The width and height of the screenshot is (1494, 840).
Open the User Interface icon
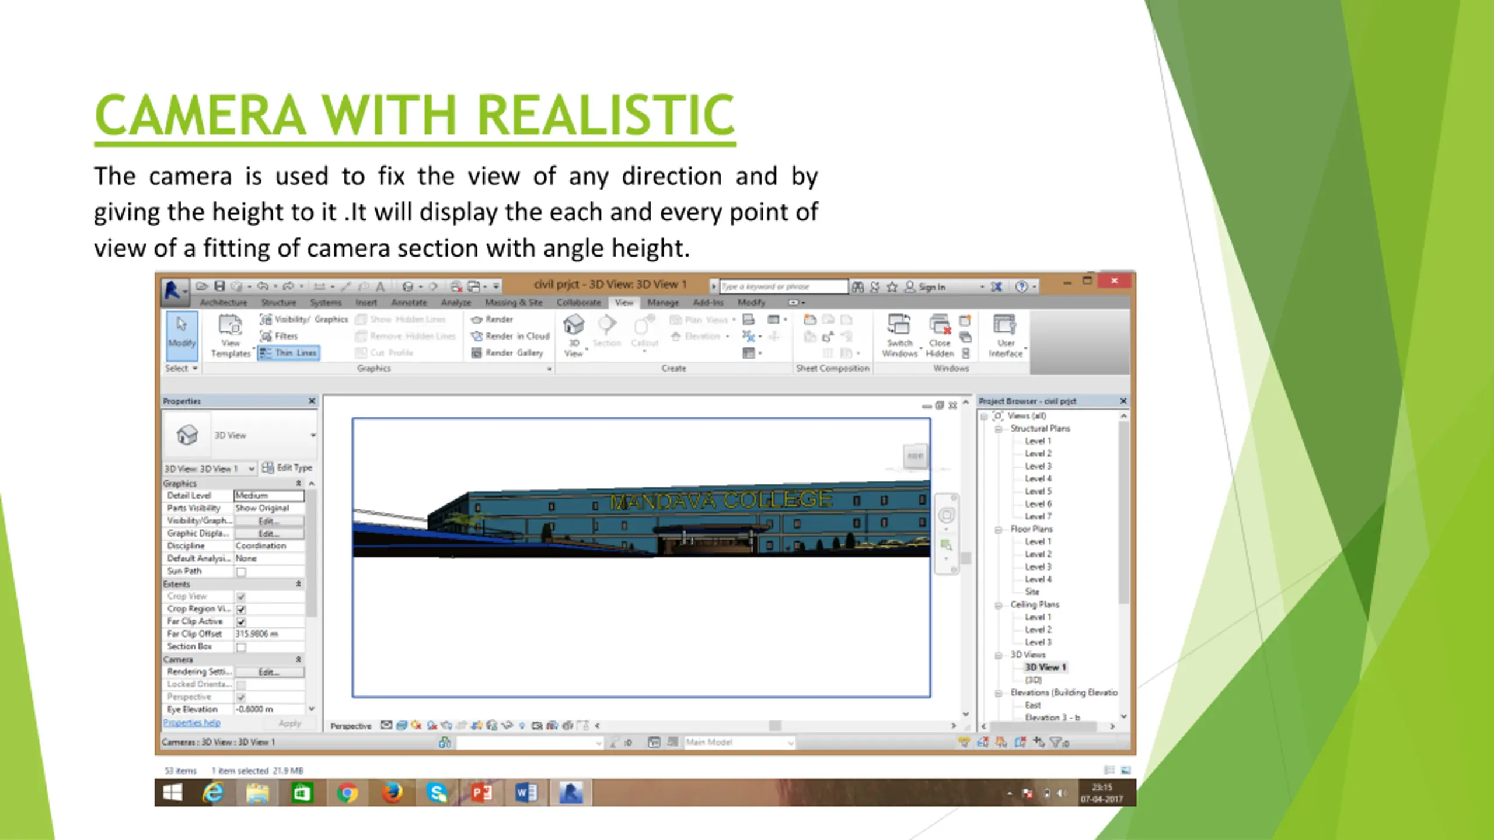point(1004,325)
